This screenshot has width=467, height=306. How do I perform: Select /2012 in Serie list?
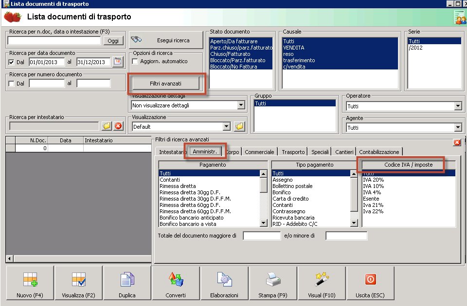[x=434, y=48]
